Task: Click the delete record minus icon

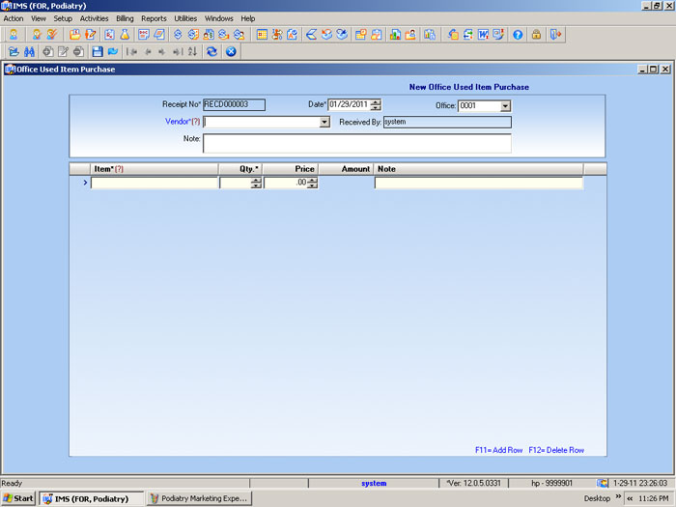Action: pyautogui.click(x=78, y=52)
